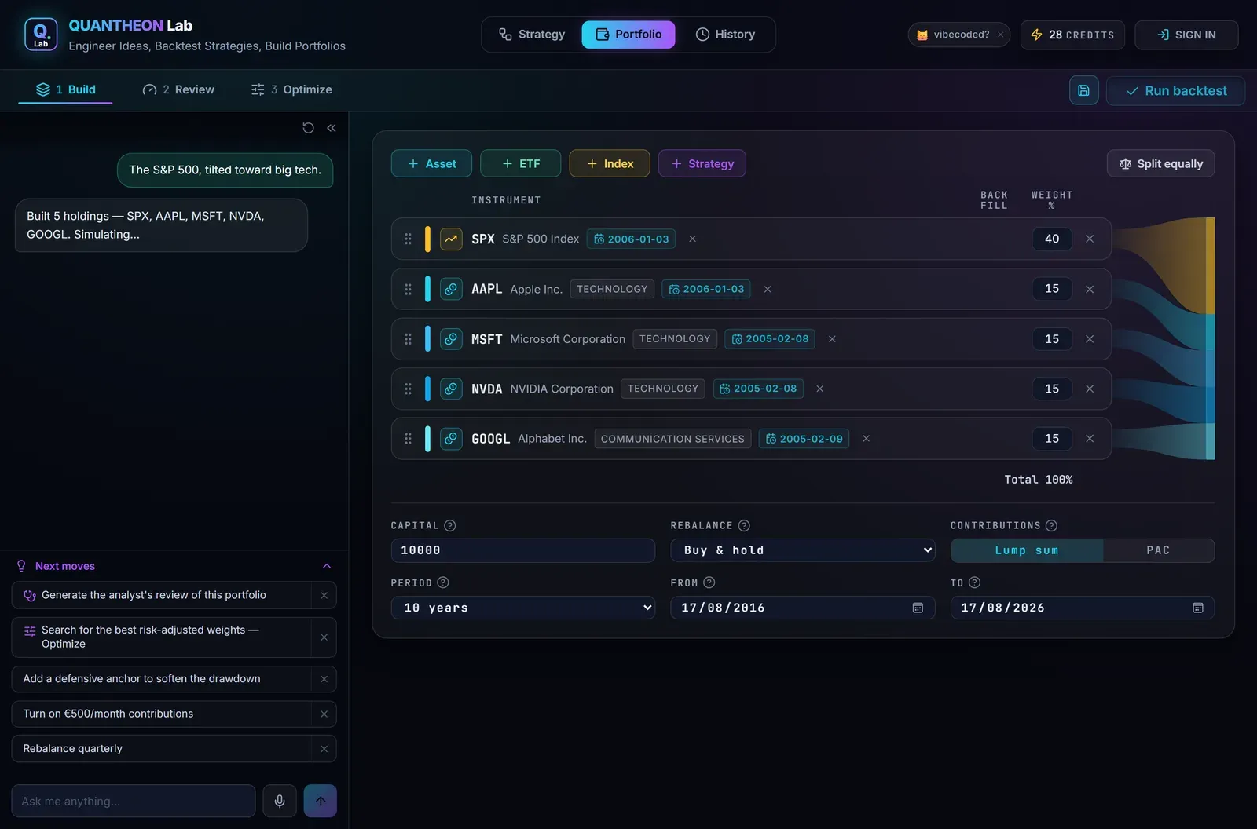Clear the AAPL backfill date
Image resolution: width=1257 pixels, height=829 pixels.
[x=768, y=289]
